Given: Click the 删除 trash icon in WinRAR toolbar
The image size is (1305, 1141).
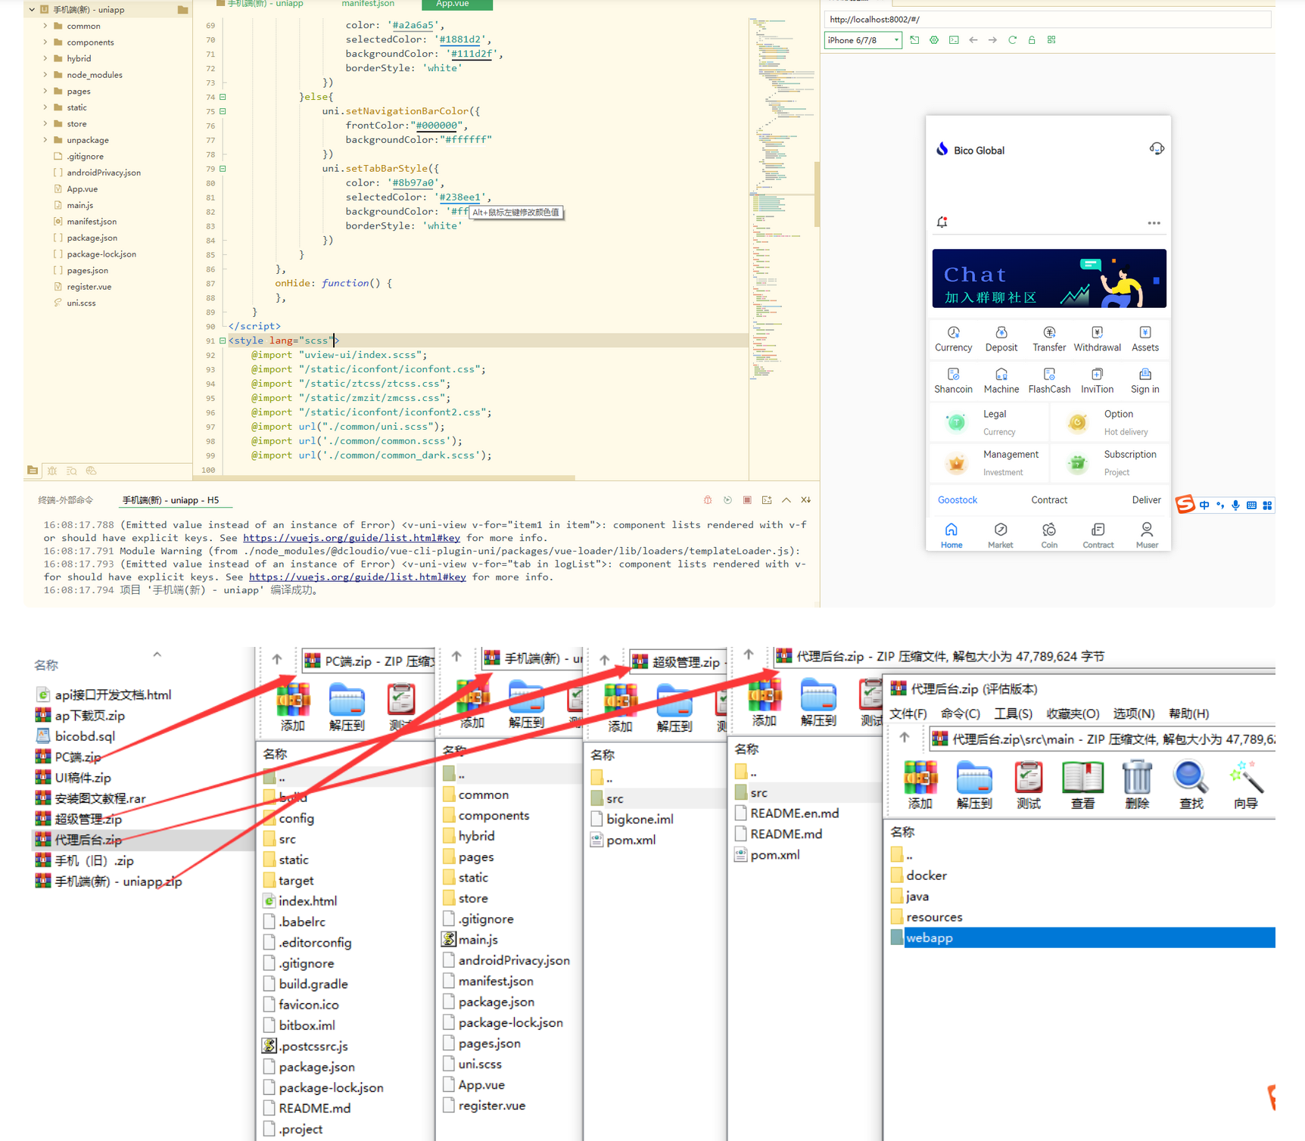Looking at the screenshot, I should click(x=1136, y=784).
